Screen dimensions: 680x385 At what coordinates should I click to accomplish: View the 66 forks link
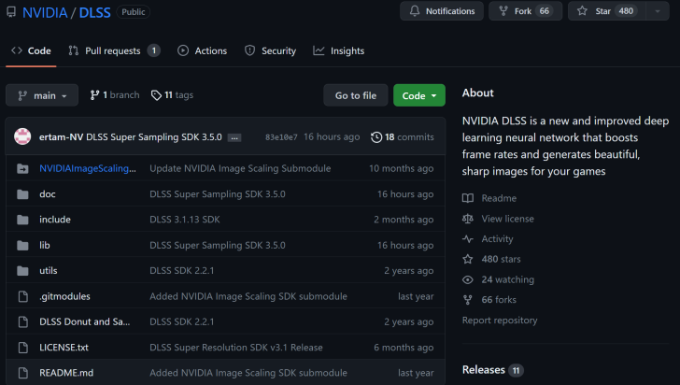[489, 300]
